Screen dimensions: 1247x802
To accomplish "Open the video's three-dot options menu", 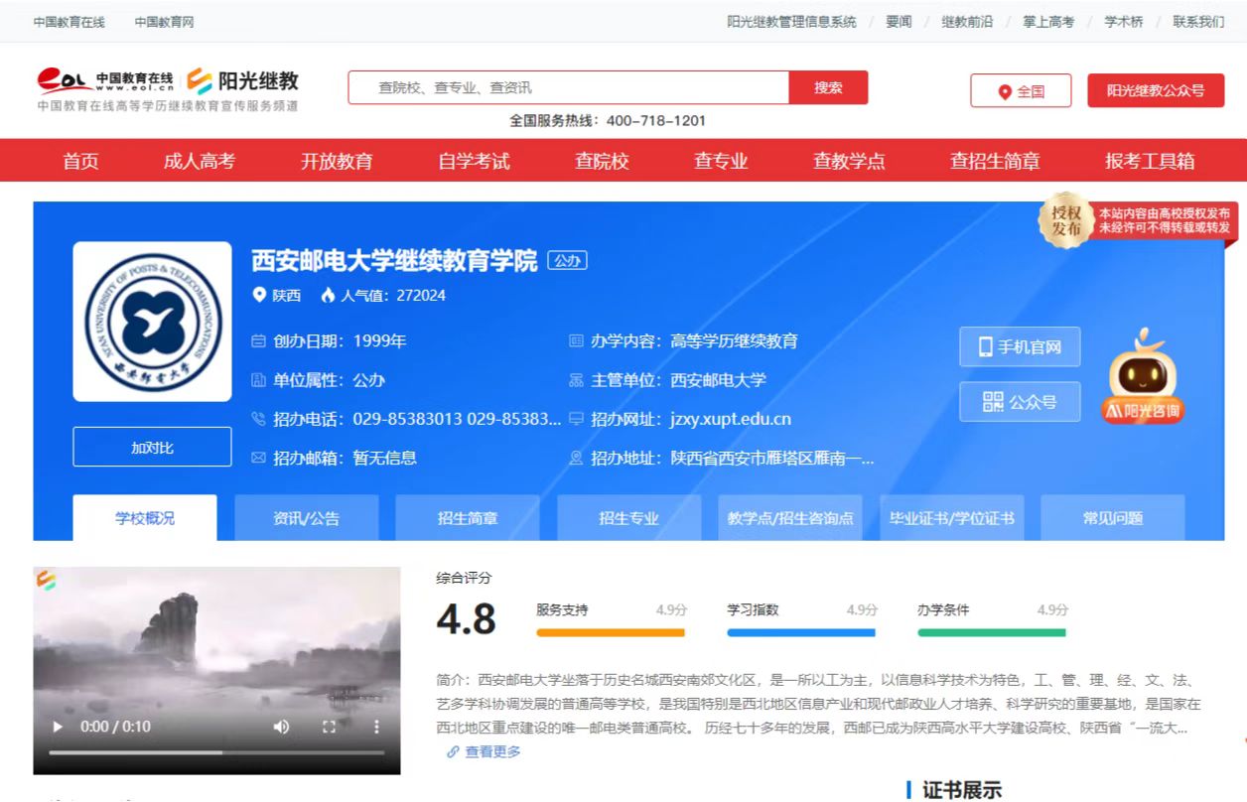I will 376,727.
